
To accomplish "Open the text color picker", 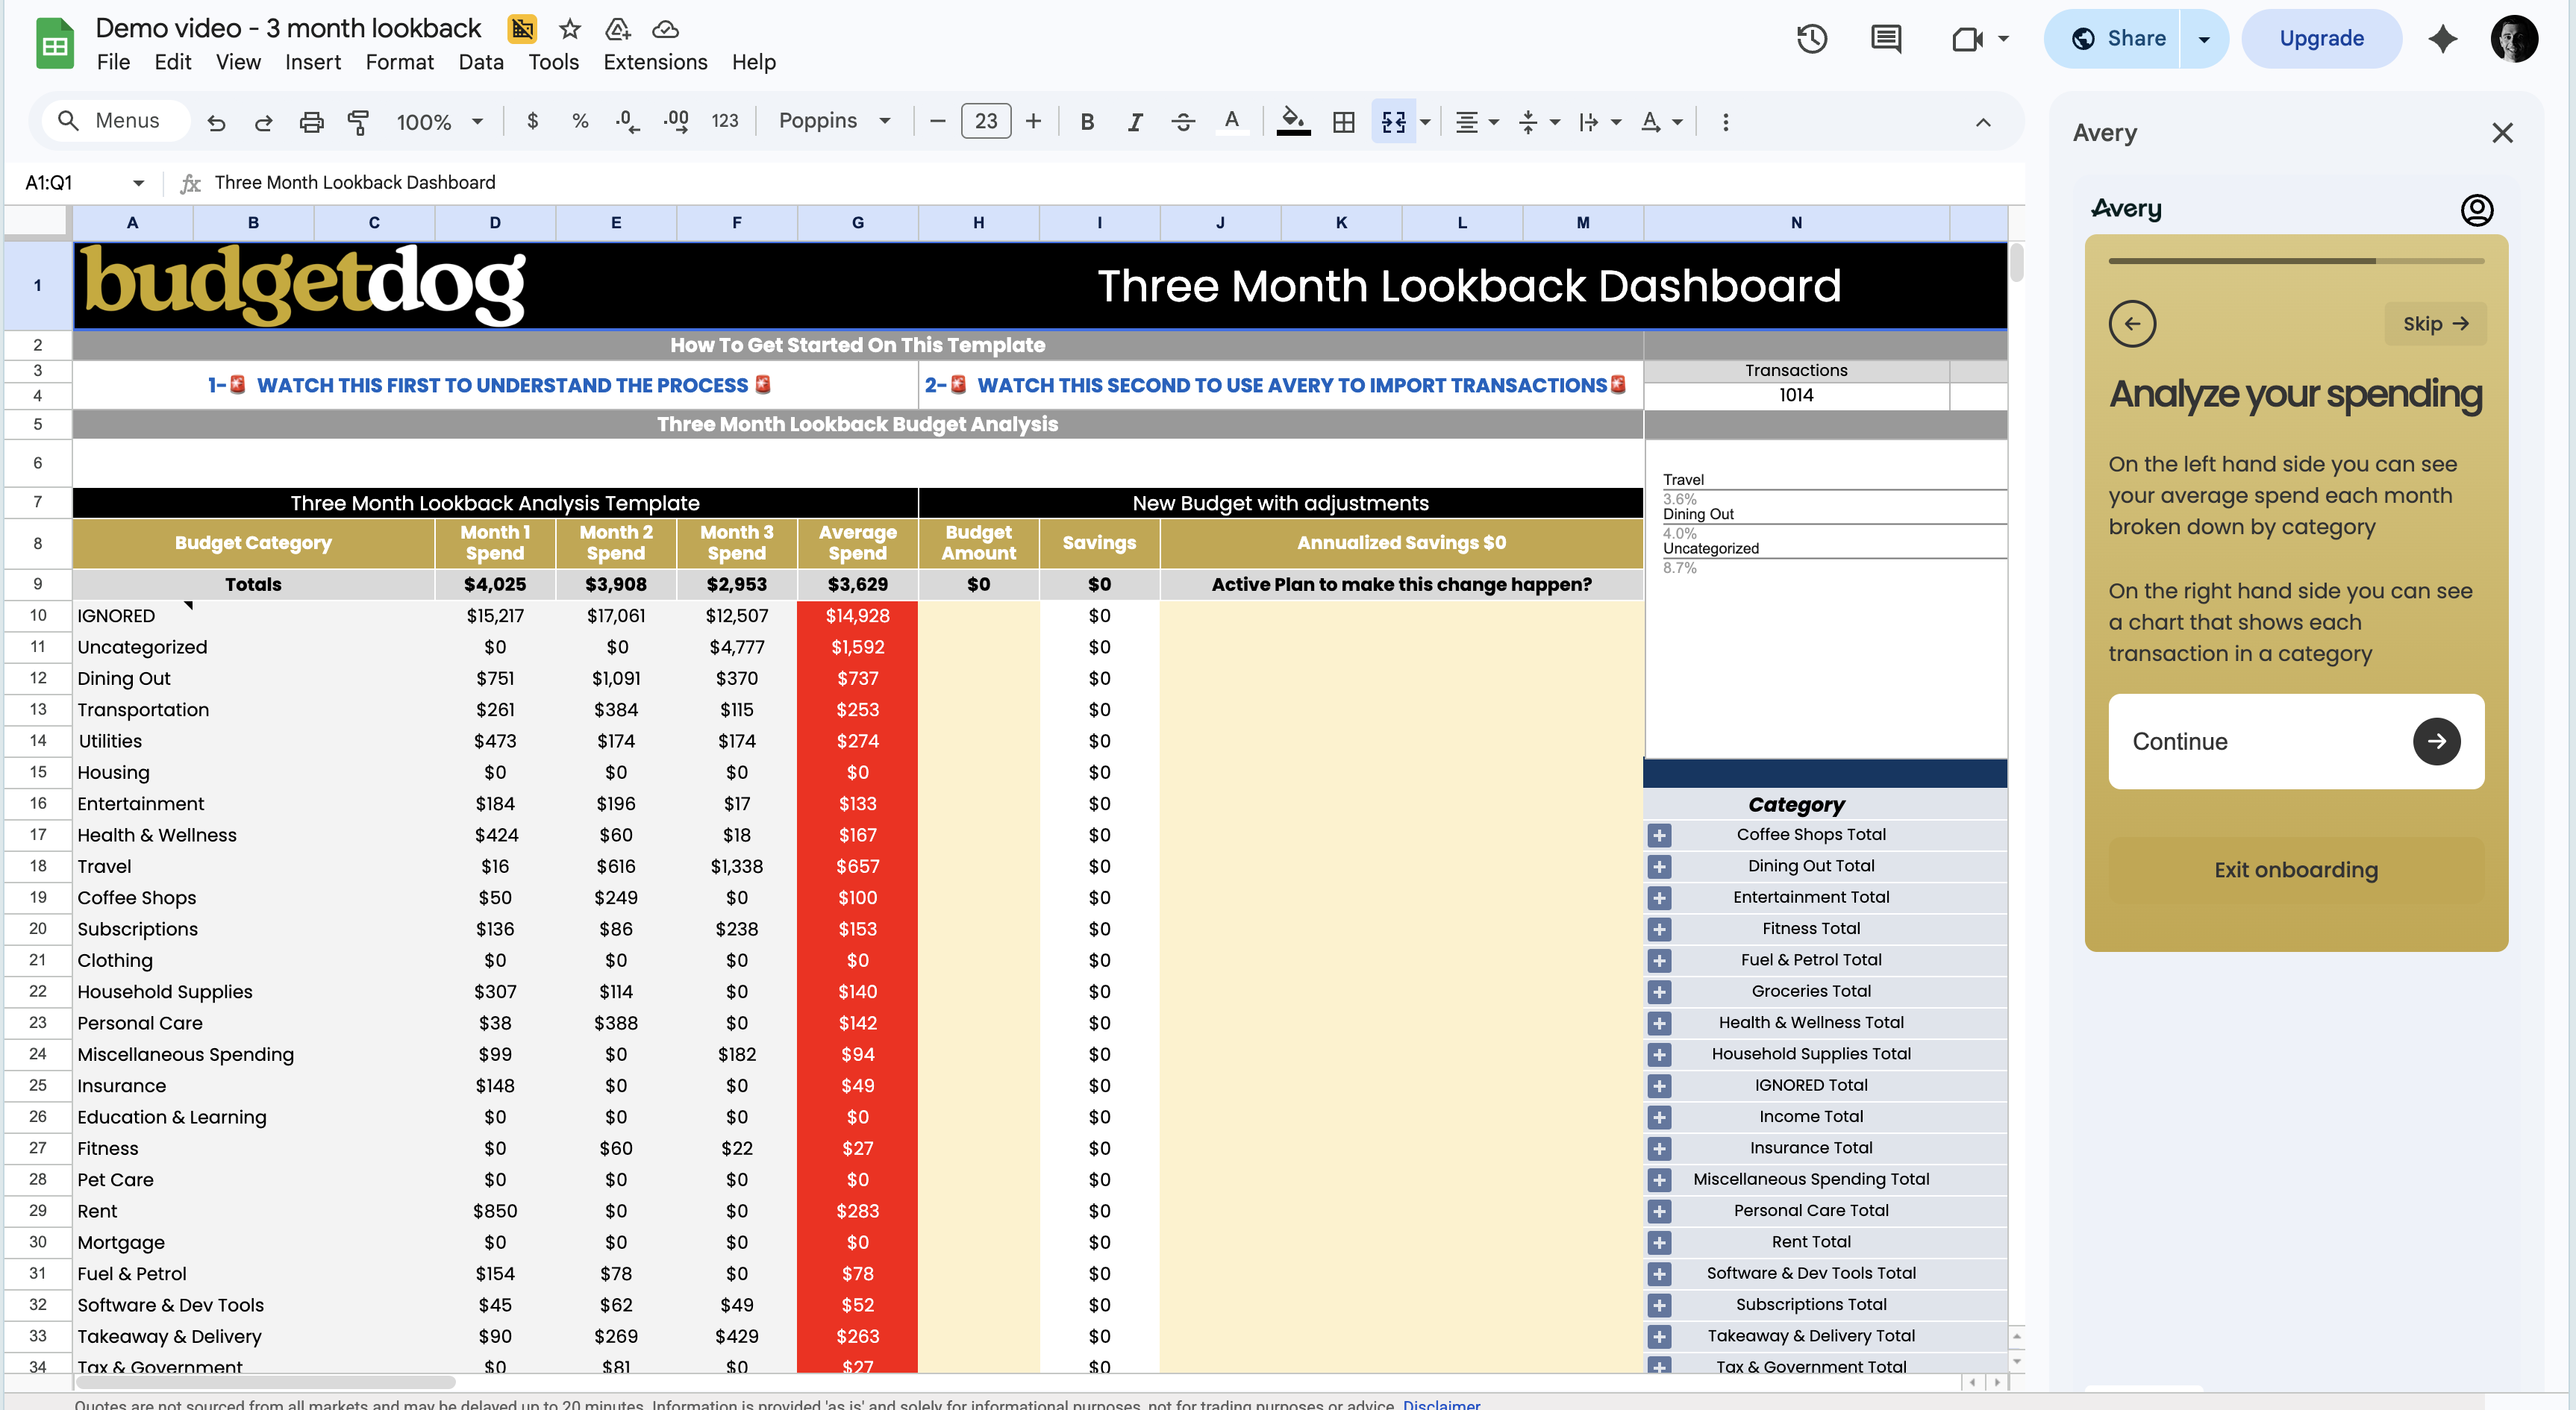I will click(x=1232, y=121).
